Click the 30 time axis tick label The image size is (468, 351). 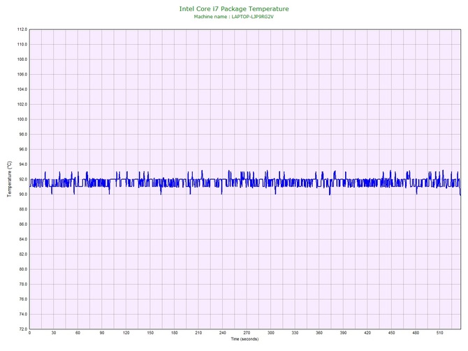pos(54,333)
